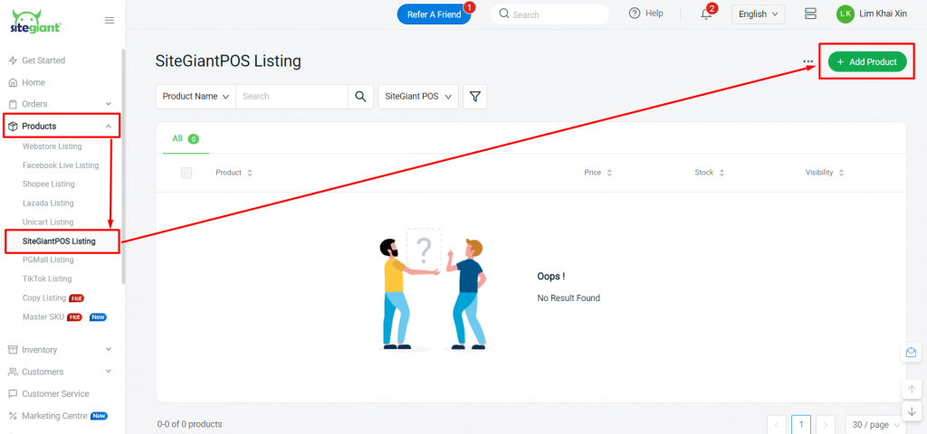Change language via English dropdown
This screenshot has width=927, height=434.
tap(758, 14)
